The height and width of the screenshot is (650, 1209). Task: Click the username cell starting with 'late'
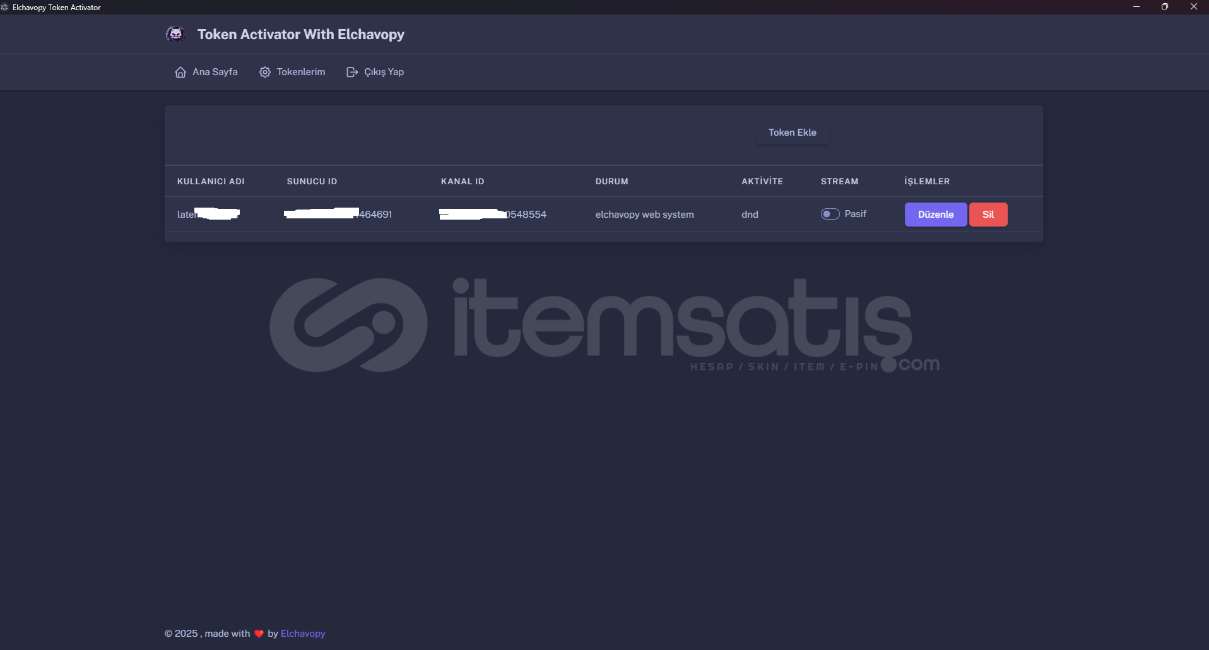click(x=208, y=214)
